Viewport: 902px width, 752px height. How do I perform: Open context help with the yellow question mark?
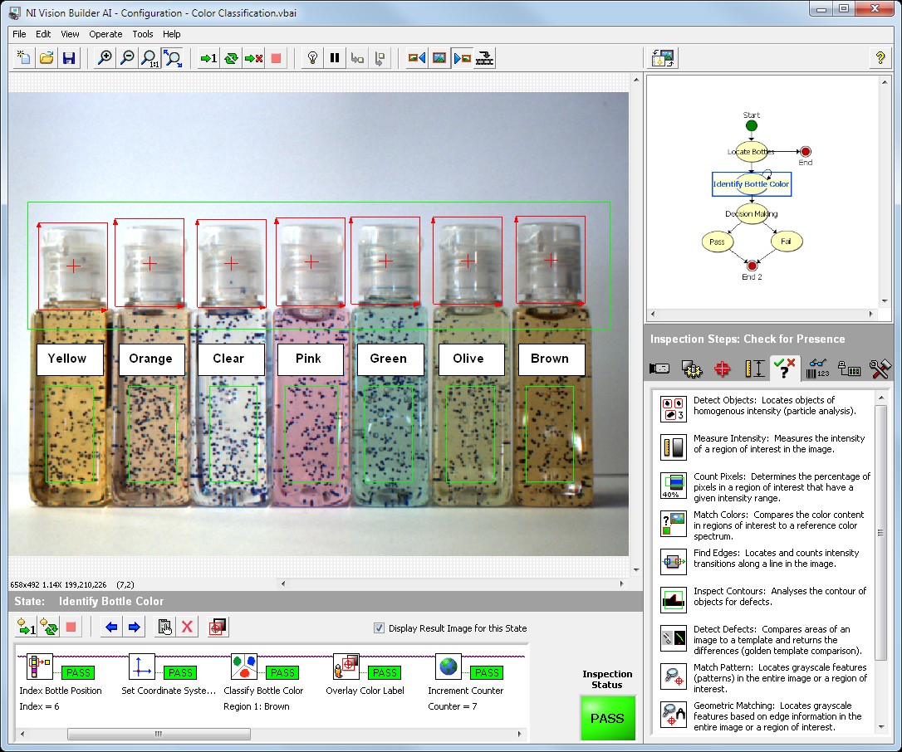coord(880,58)
